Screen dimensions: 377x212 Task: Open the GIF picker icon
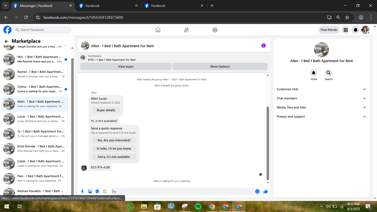(x=105, y=191)
